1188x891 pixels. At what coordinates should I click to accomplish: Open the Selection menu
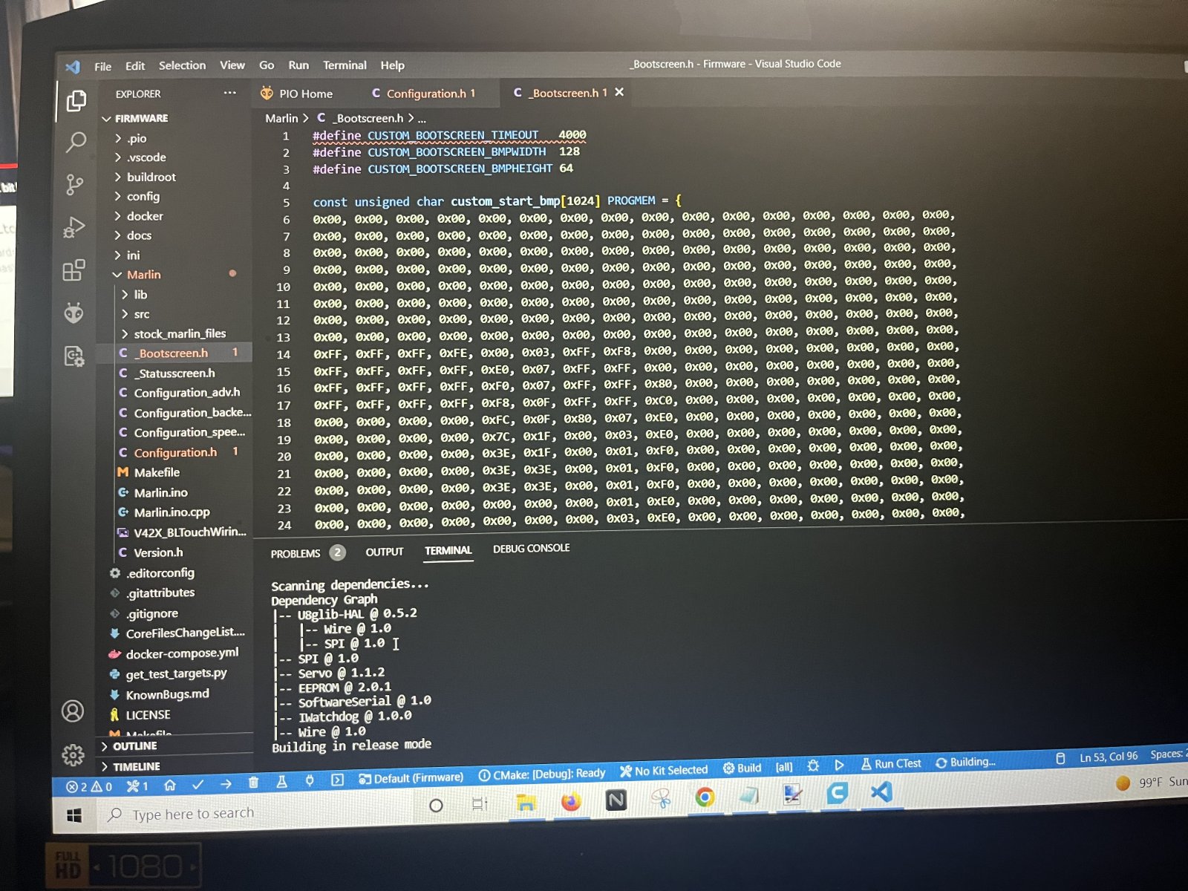click(x=182, y=65)
